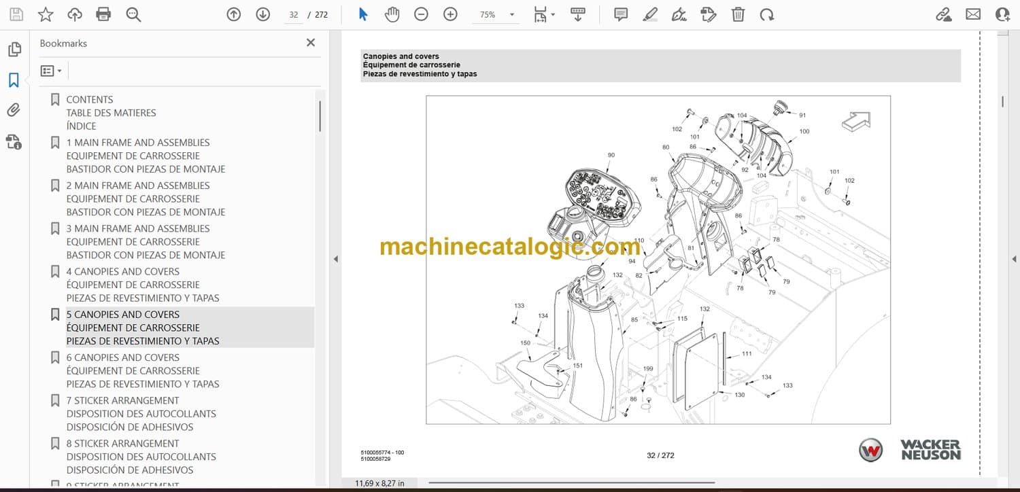Click the zoom in plus icon

coord(450,14)
